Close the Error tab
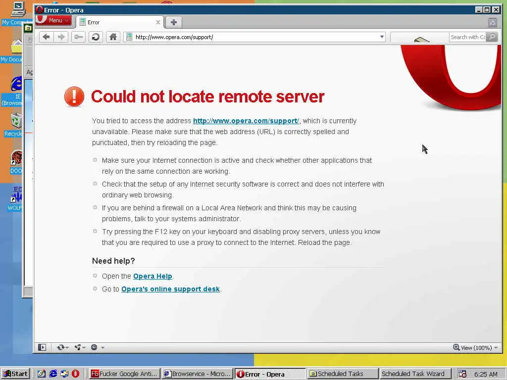Viewport: 507px width, 380px height. (x=158, y=22)
